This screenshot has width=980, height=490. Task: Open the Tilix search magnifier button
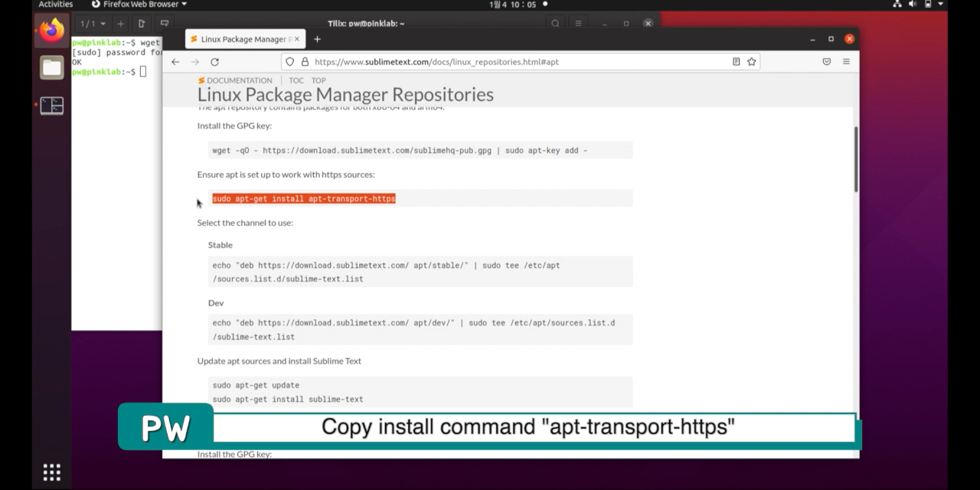tap(555, 24)
